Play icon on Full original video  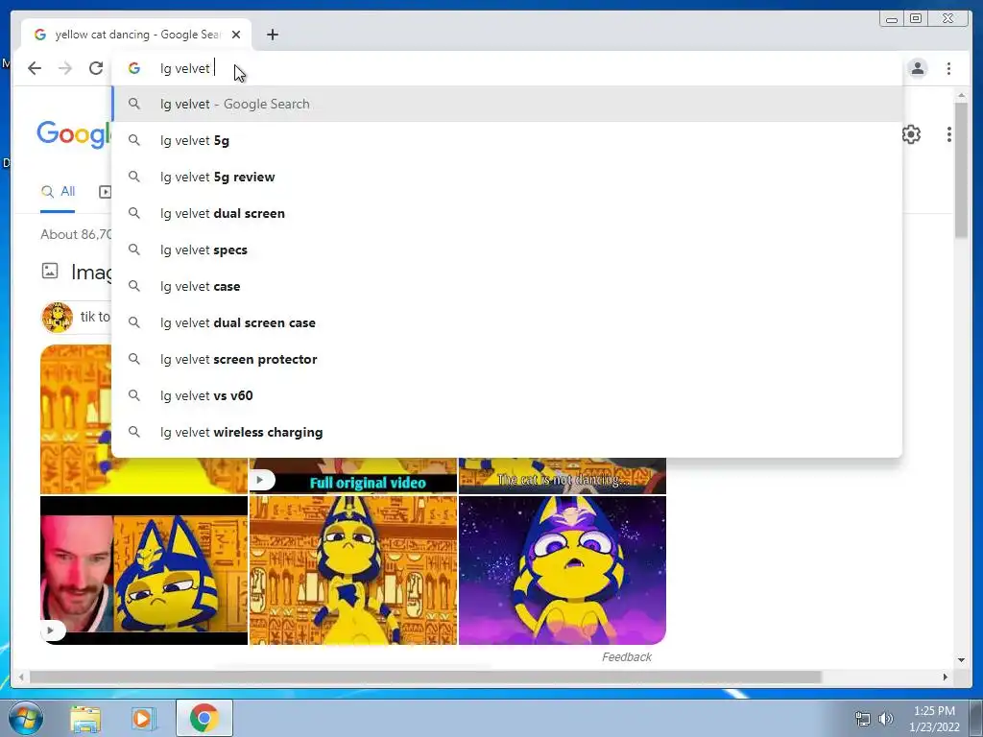click(x=261, y=480)
